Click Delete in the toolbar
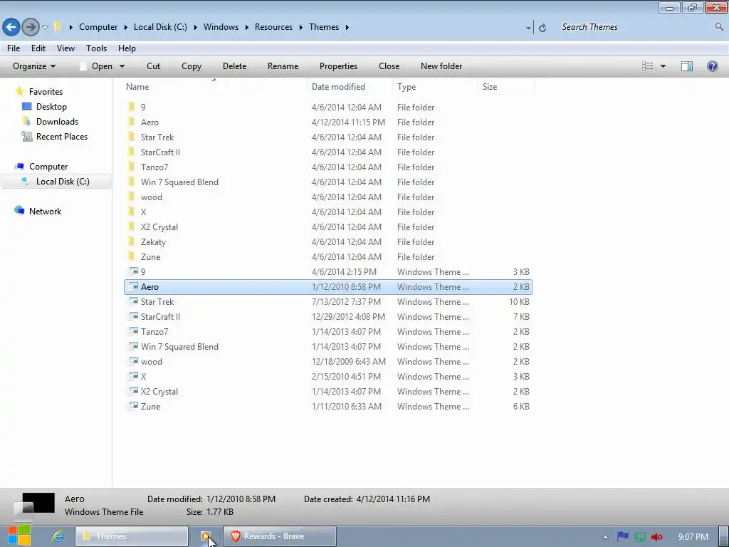The image size is (729, 547). (234, 66)
